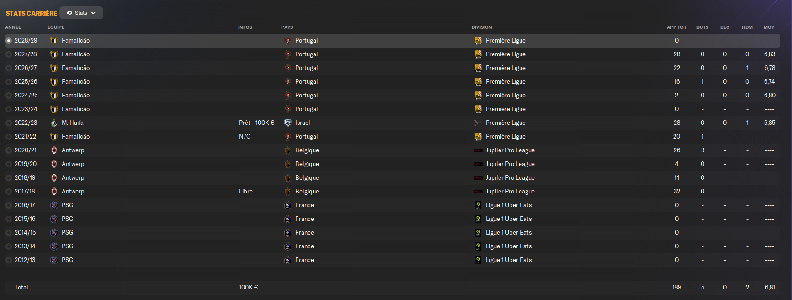This screenshot has width=792, height=300.
Task: Sort by BUTS column header
Action: click(x=702, y=27)
